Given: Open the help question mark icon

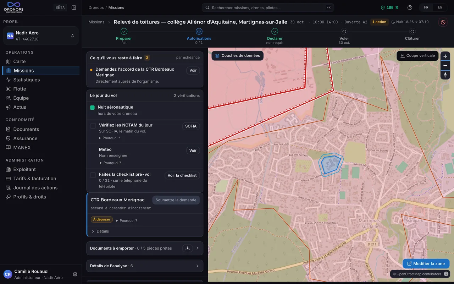Looking at the screenshot, I should click(410, 7).
